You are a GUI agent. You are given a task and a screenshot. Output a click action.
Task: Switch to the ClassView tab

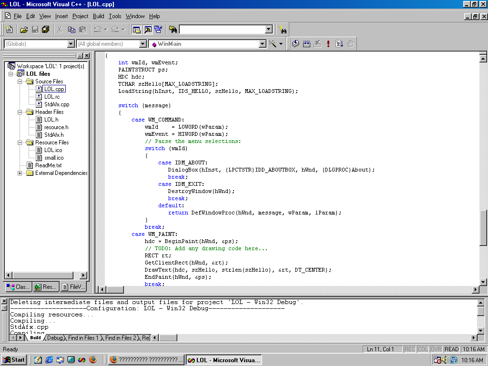click(18, 286)
